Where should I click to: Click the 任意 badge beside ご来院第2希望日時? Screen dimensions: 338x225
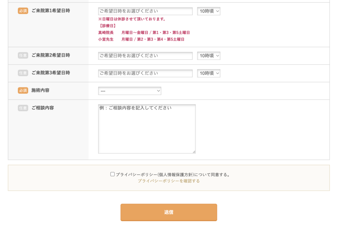(x=23, y=55)
